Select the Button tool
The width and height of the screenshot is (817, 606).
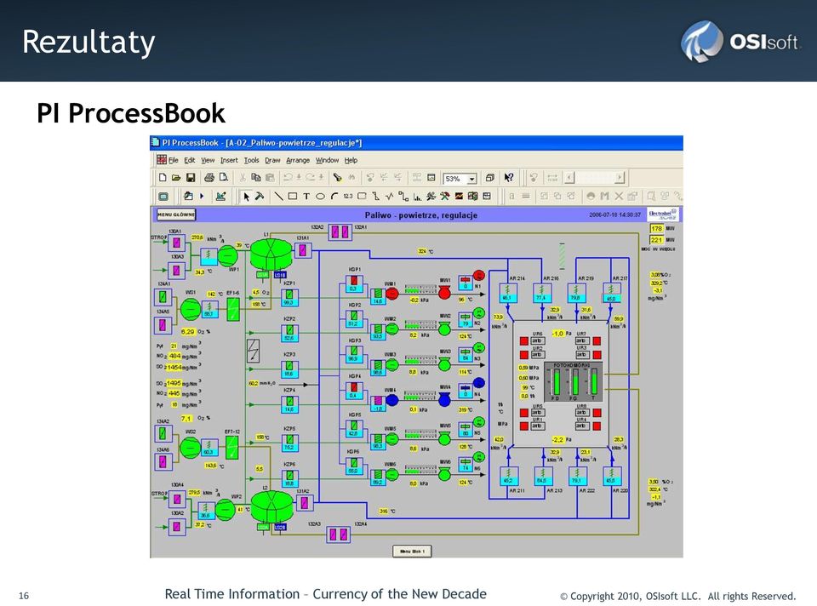point(362,197)
